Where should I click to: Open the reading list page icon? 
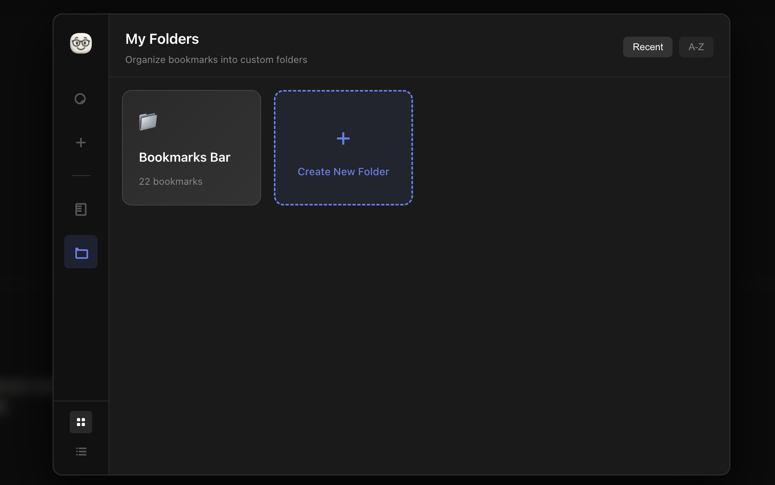81,209
